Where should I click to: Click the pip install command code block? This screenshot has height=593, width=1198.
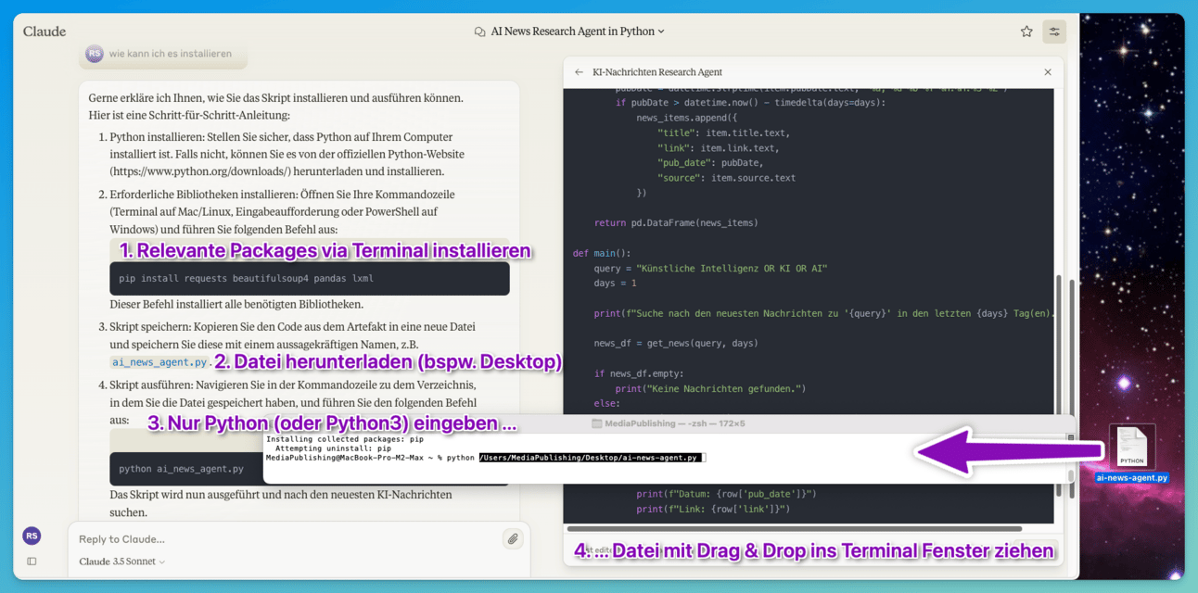[x=310, y=278]
